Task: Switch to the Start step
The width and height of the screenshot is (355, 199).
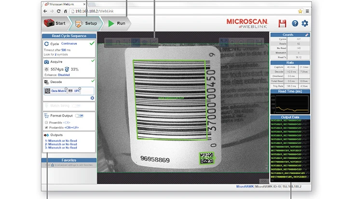Action: point(55,23)
